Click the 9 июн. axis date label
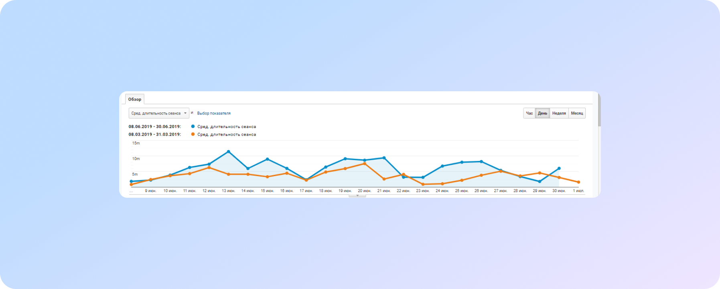The height and width of the screenshot is (289, 720). pyautogui.click(x=150, y=191)
